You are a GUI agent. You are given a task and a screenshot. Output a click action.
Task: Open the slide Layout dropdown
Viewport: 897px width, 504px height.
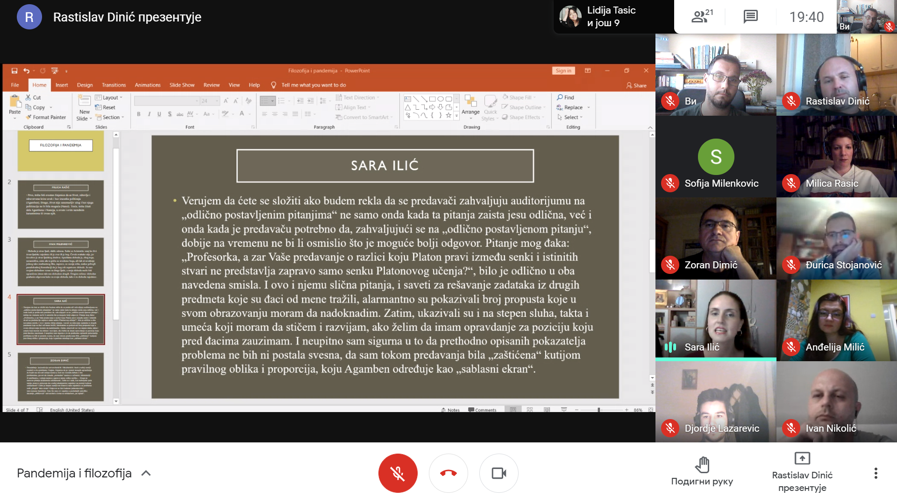(109, 98)
